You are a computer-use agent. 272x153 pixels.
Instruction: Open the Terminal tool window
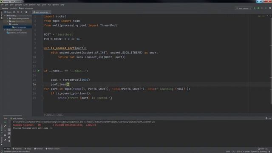[x=38, y=149]
